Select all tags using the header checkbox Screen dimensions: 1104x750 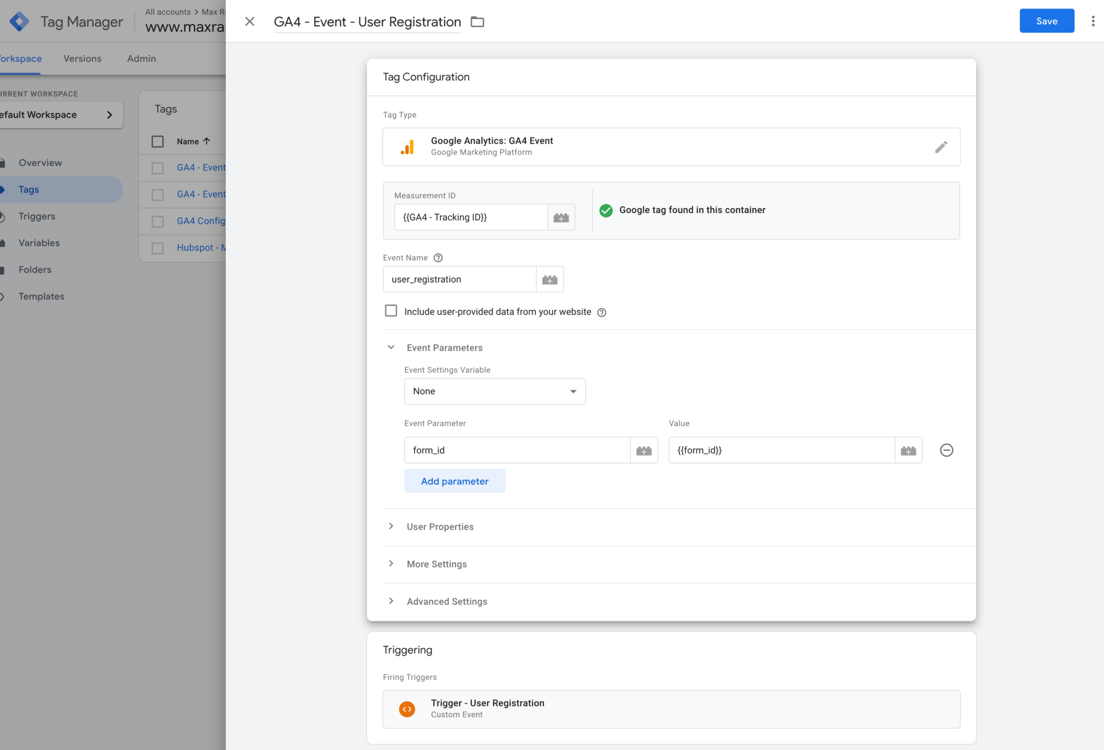157,141
